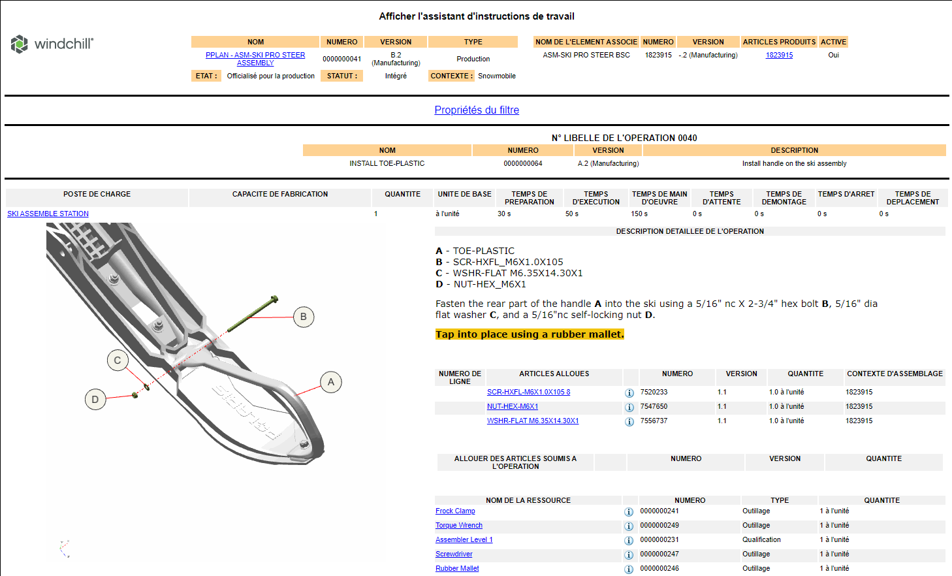952x576 pixels.
Task: Click info icon next to Screwdriver
Action: (x=629, y=554)
